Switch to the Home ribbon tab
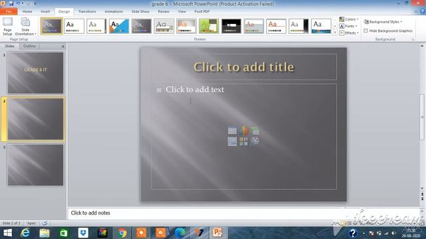 point(27,11)
